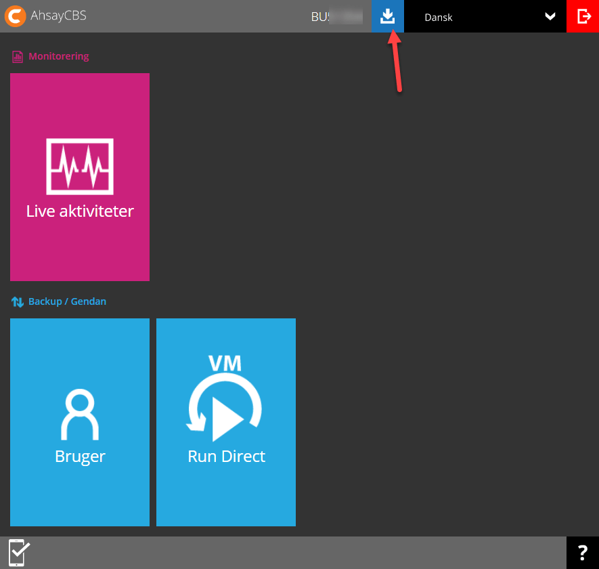
Task: Open the help question mark icon
Action: [x=583, y=551]
